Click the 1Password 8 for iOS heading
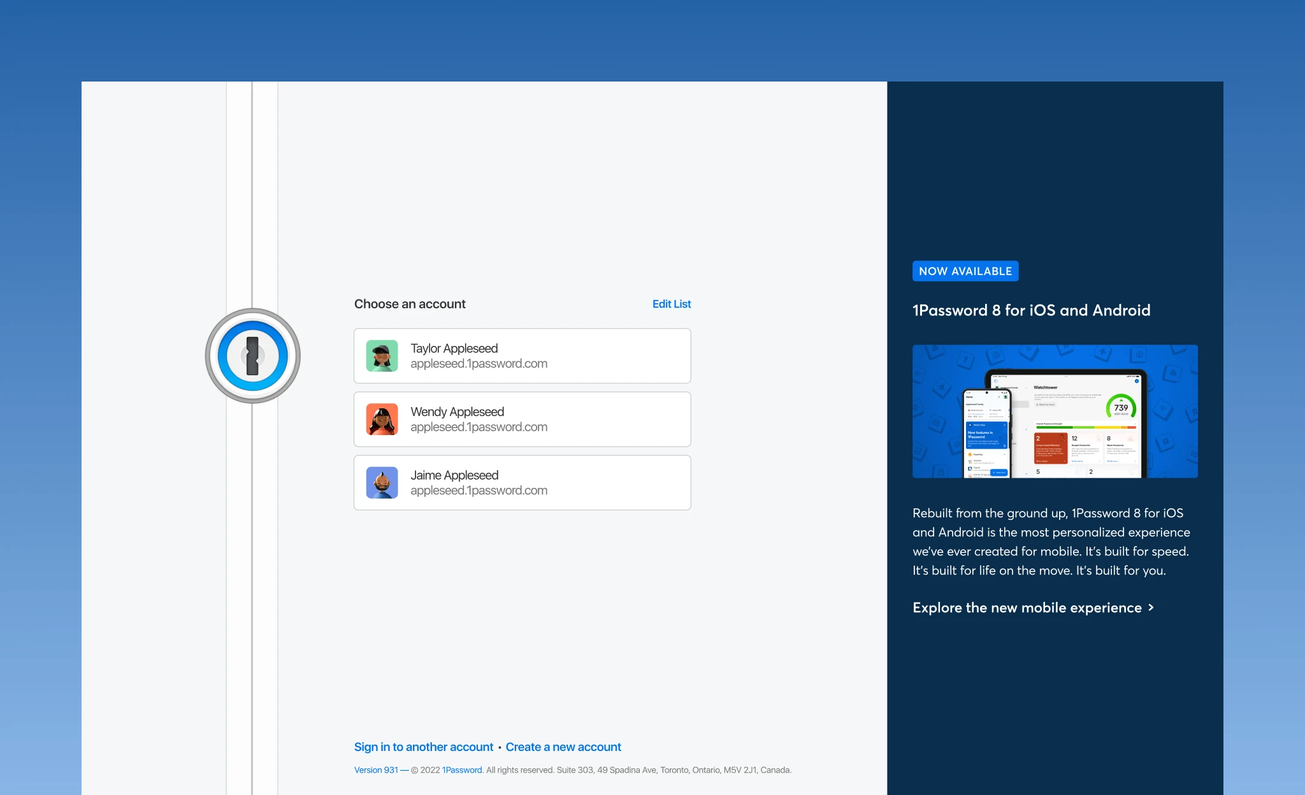The image size is (1305, 795). (x=1032, y=310)
